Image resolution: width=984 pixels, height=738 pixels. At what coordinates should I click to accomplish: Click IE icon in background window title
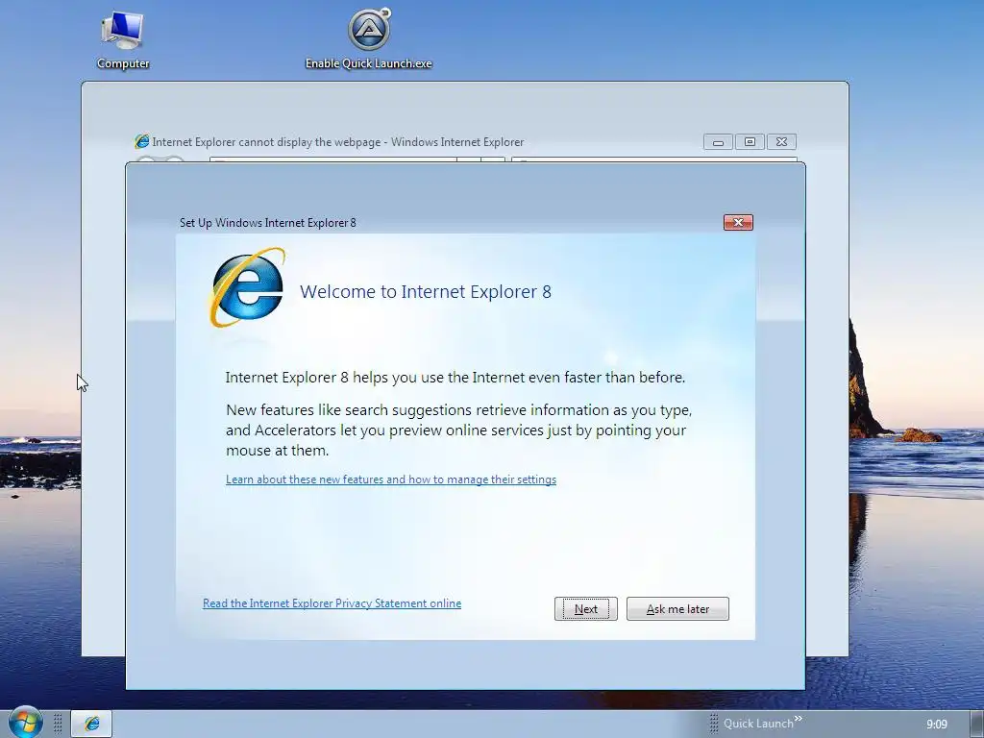click(x=142, y=142)
